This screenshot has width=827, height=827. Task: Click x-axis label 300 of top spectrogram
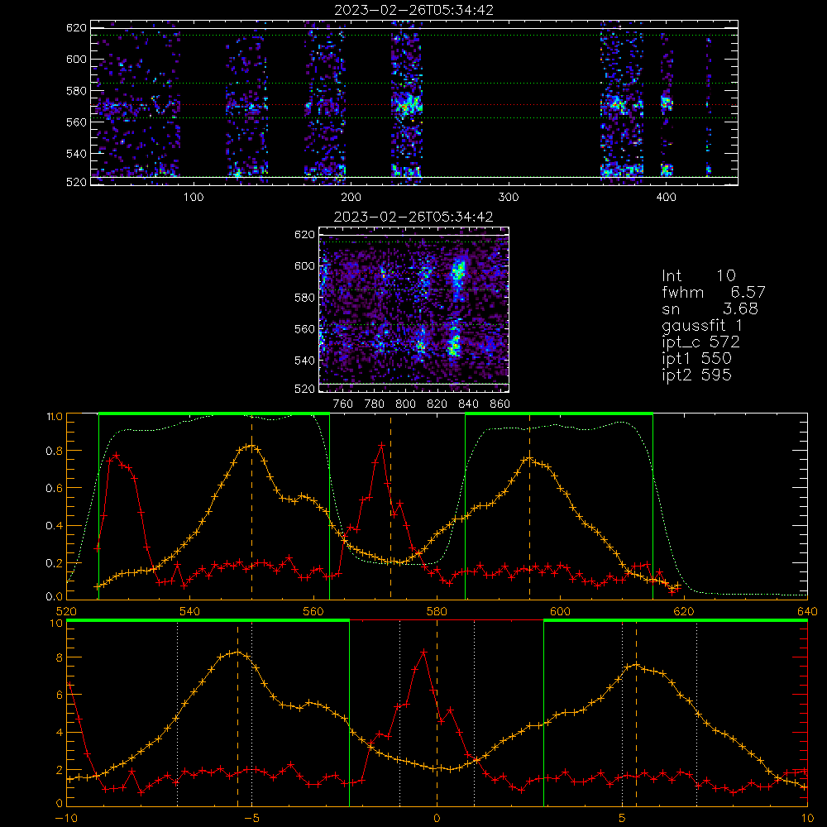(x=509, y=198)
